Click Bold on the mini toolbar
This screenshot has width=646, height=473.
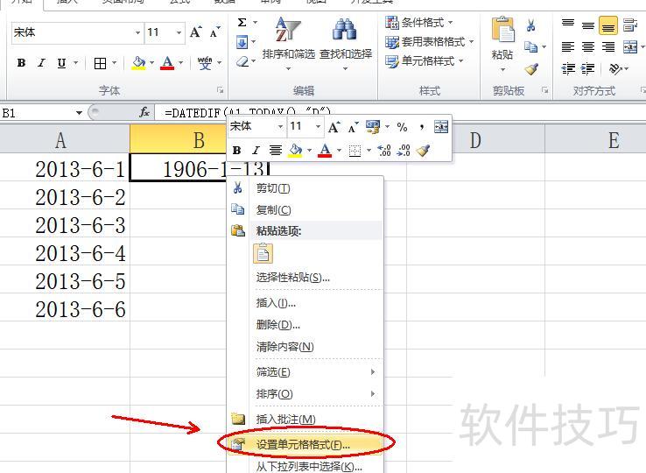pyautogui.click(x=236, y=151)
